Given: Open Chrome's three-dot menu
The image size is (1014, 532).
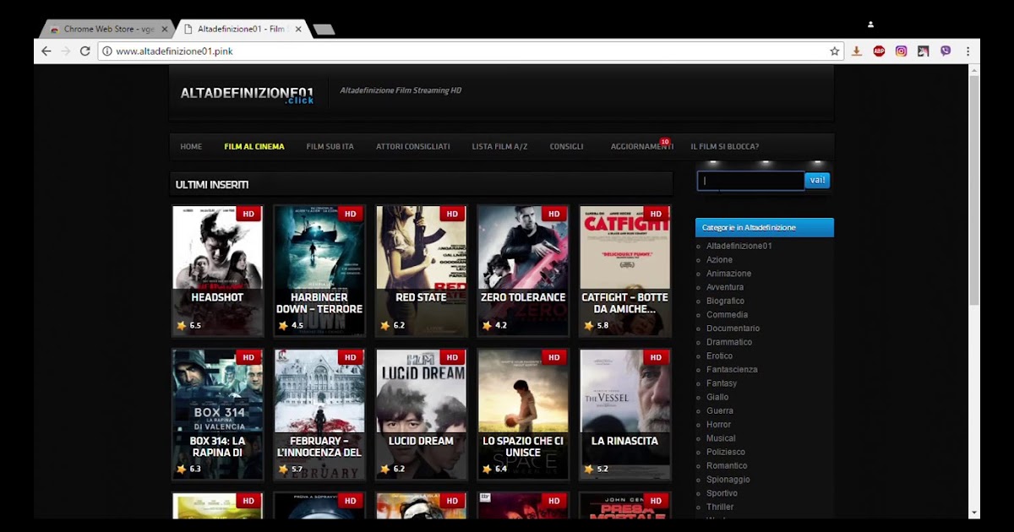Looking at the screenshot, I should pos(968,52).
